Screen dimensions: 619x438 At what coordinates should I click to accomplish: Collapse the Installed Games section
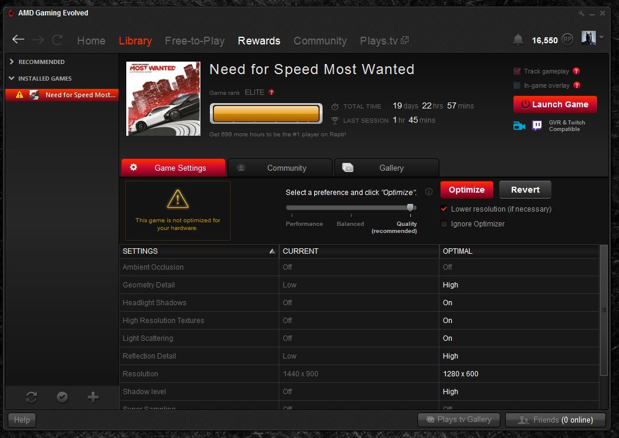[x=12, y=78]
